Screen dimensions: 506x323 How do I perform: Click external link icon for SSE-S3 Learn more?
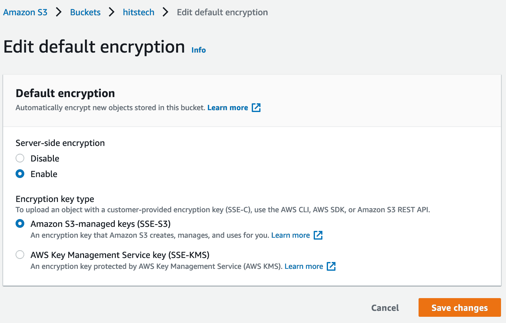pos(318,235)
